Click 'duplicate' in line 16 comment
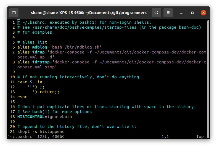 point(58,107)
